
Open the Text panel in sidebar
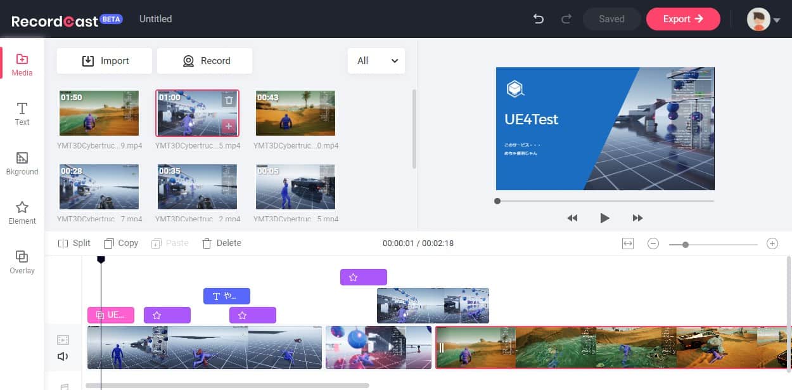[x=22, y=114]
